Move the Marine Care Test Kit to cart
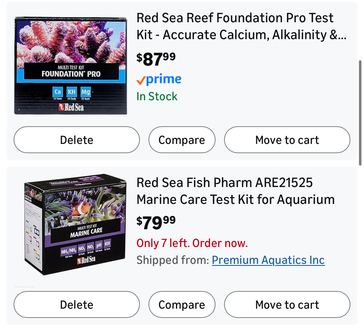This screenshot has height=327, width=364. 287,305
